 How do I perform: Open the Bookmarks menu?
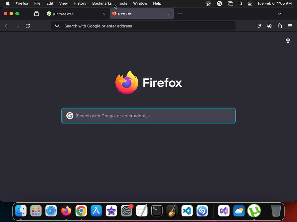(x=102, y=3)
